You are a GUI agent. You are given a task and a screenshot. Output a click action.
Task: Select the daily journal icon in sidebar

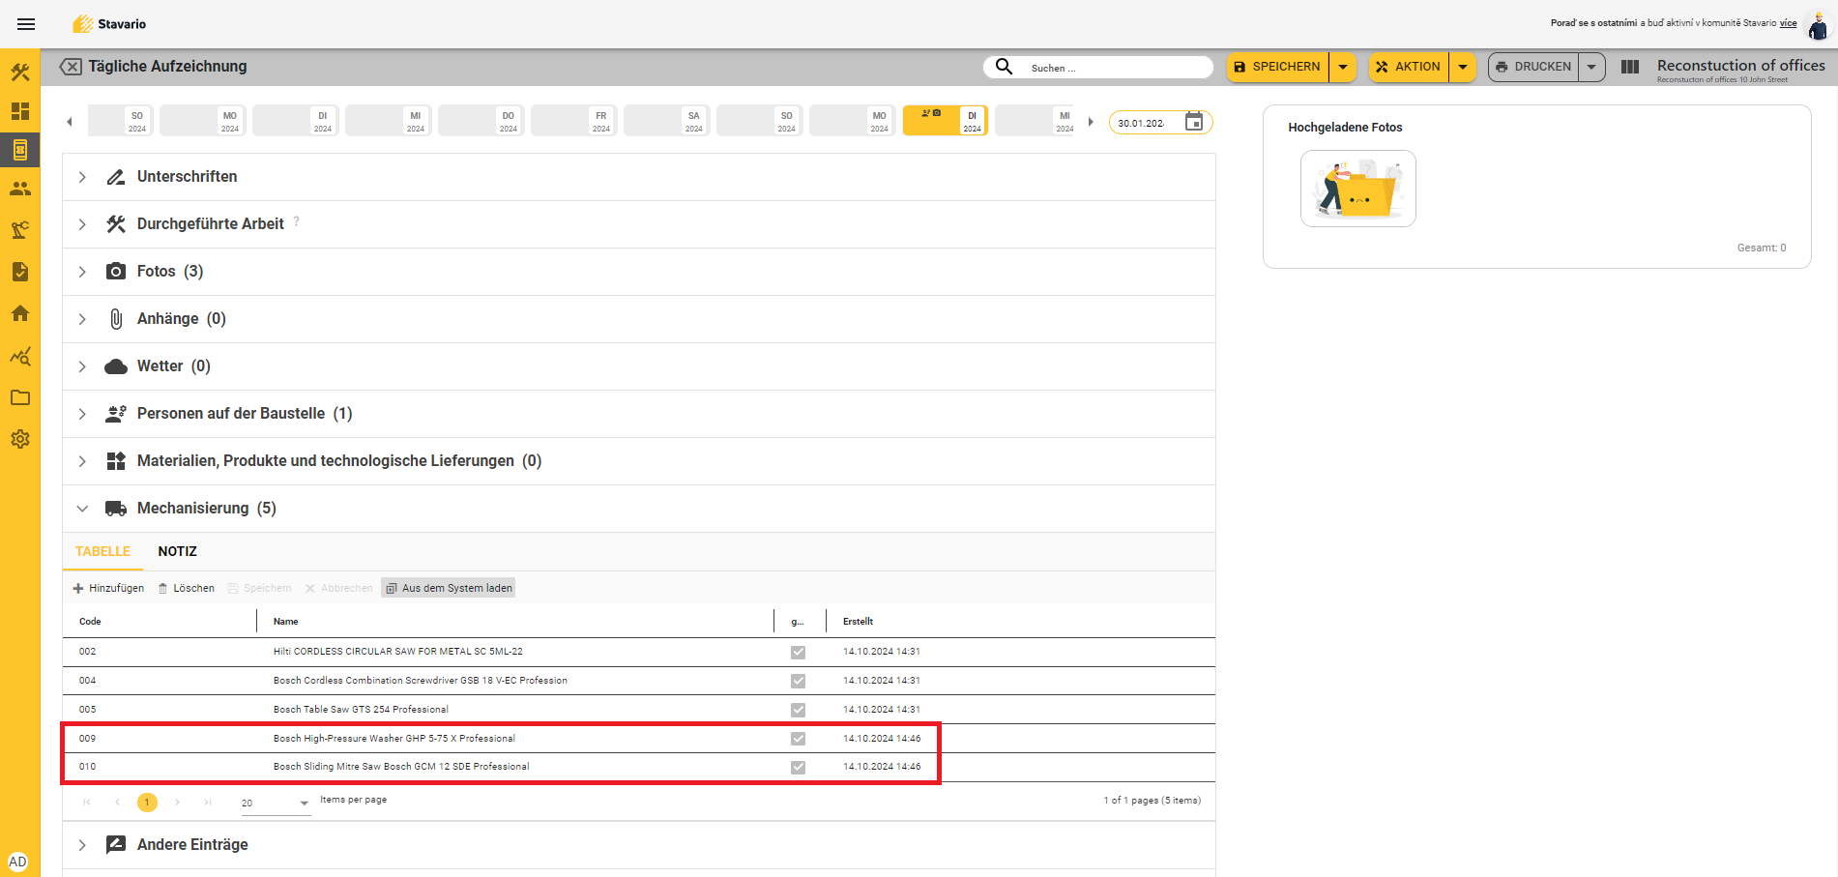tap(20, 150)
